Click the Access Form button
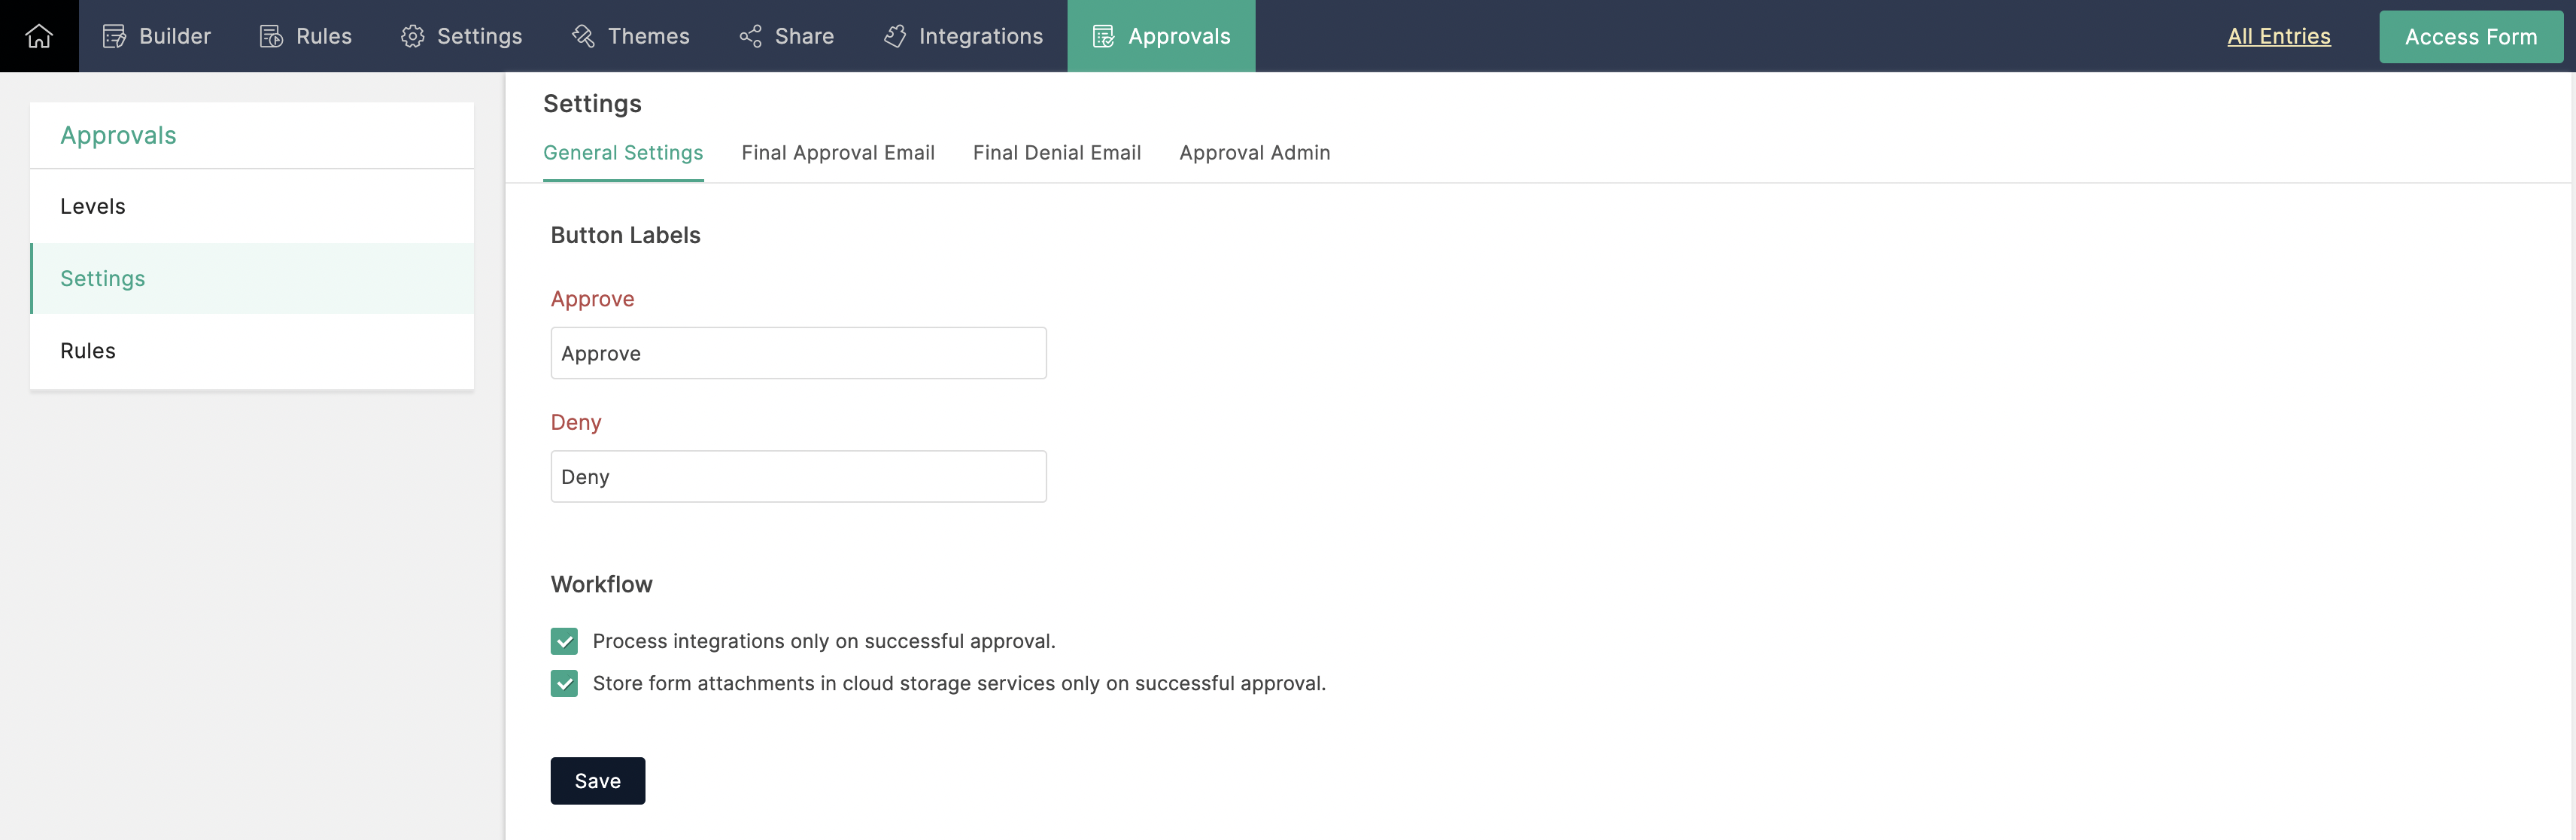The image size is (2576, 840). tap(2471, 35)
